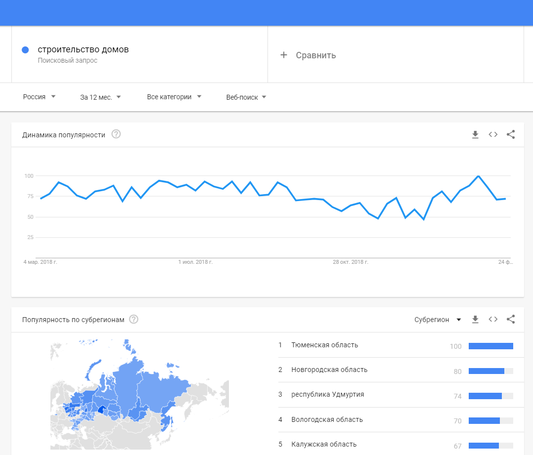Change the За 12 мес. time range
This screenshot has height=455, width=533.
tap(100, 97)
